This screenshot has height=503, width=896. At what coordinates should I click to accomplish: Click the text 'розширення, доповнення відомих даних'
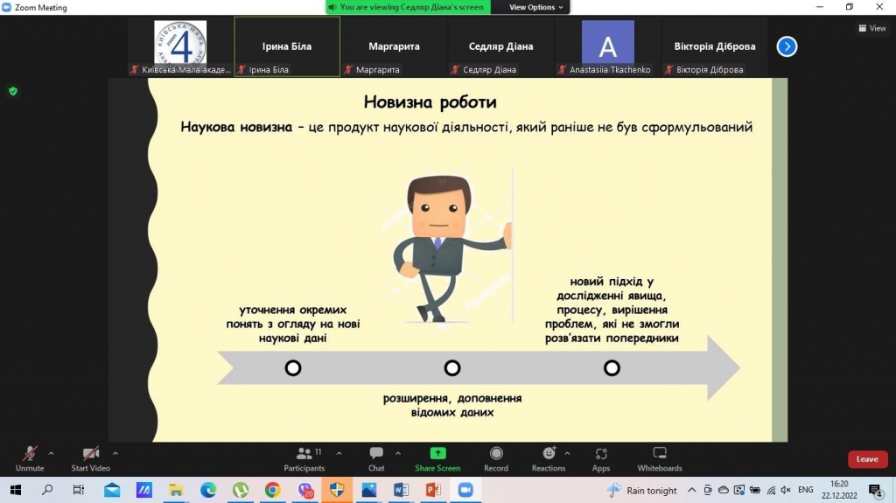click(x=452, y=405)
